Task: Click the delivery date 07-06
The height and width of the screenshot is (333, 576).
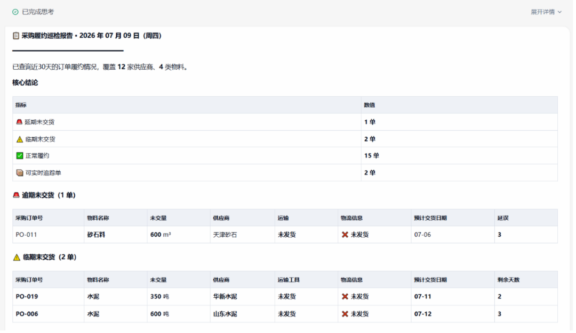Action: [422, 235]
